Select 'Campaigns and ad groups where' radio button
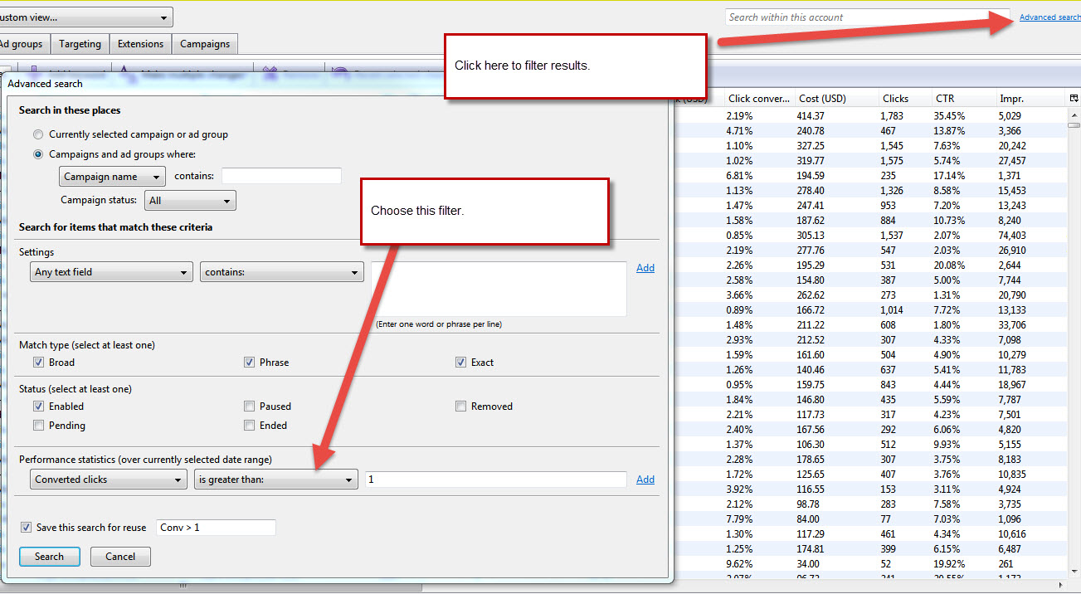1081x594 pixels. tap(38, 154)
